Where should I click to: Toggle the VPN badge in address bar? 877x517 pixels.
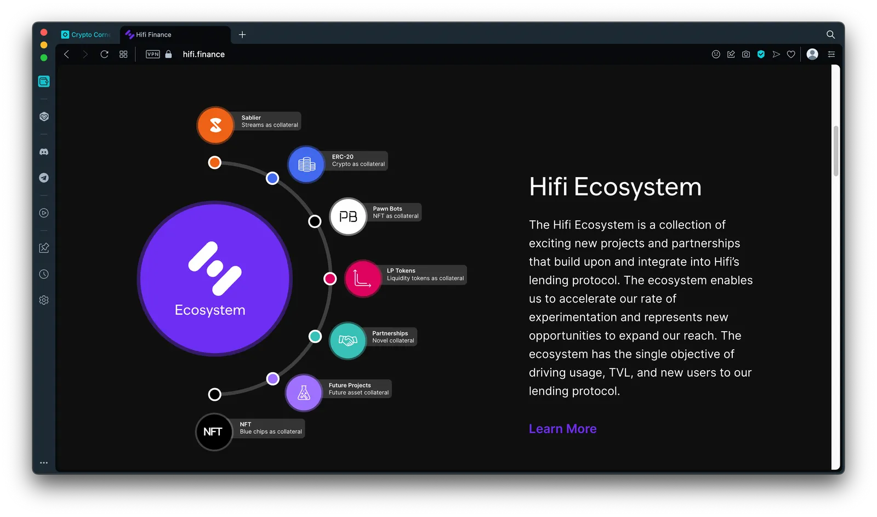click(153, 54)
